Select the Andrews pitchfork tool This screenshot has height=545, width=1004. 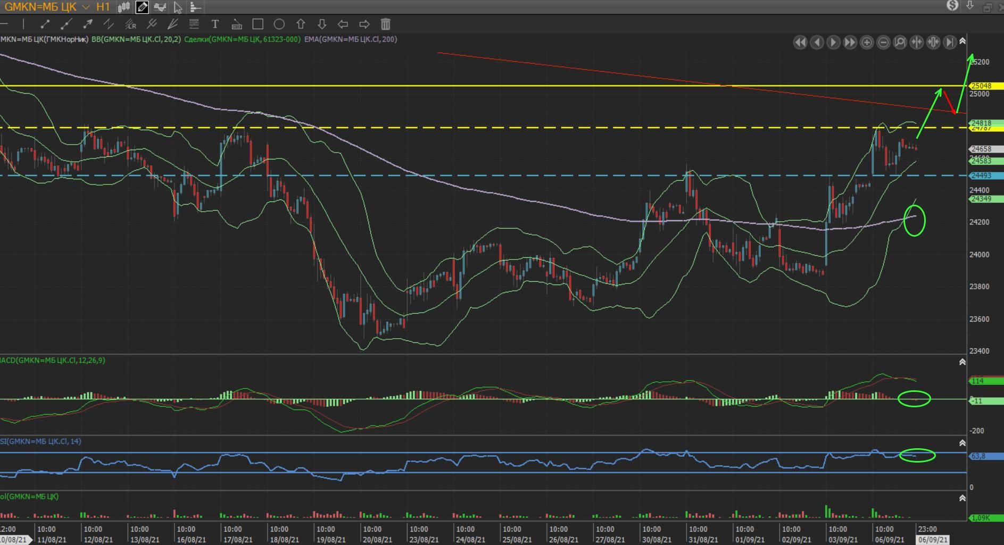(152, 24)
